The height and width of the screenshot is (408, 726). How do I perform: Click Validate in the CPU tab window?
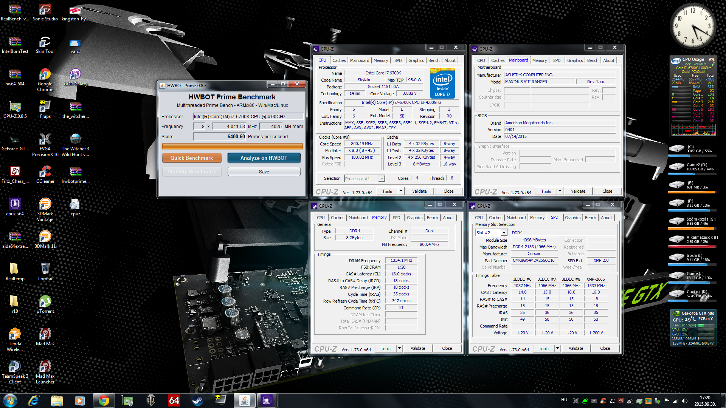419,191
